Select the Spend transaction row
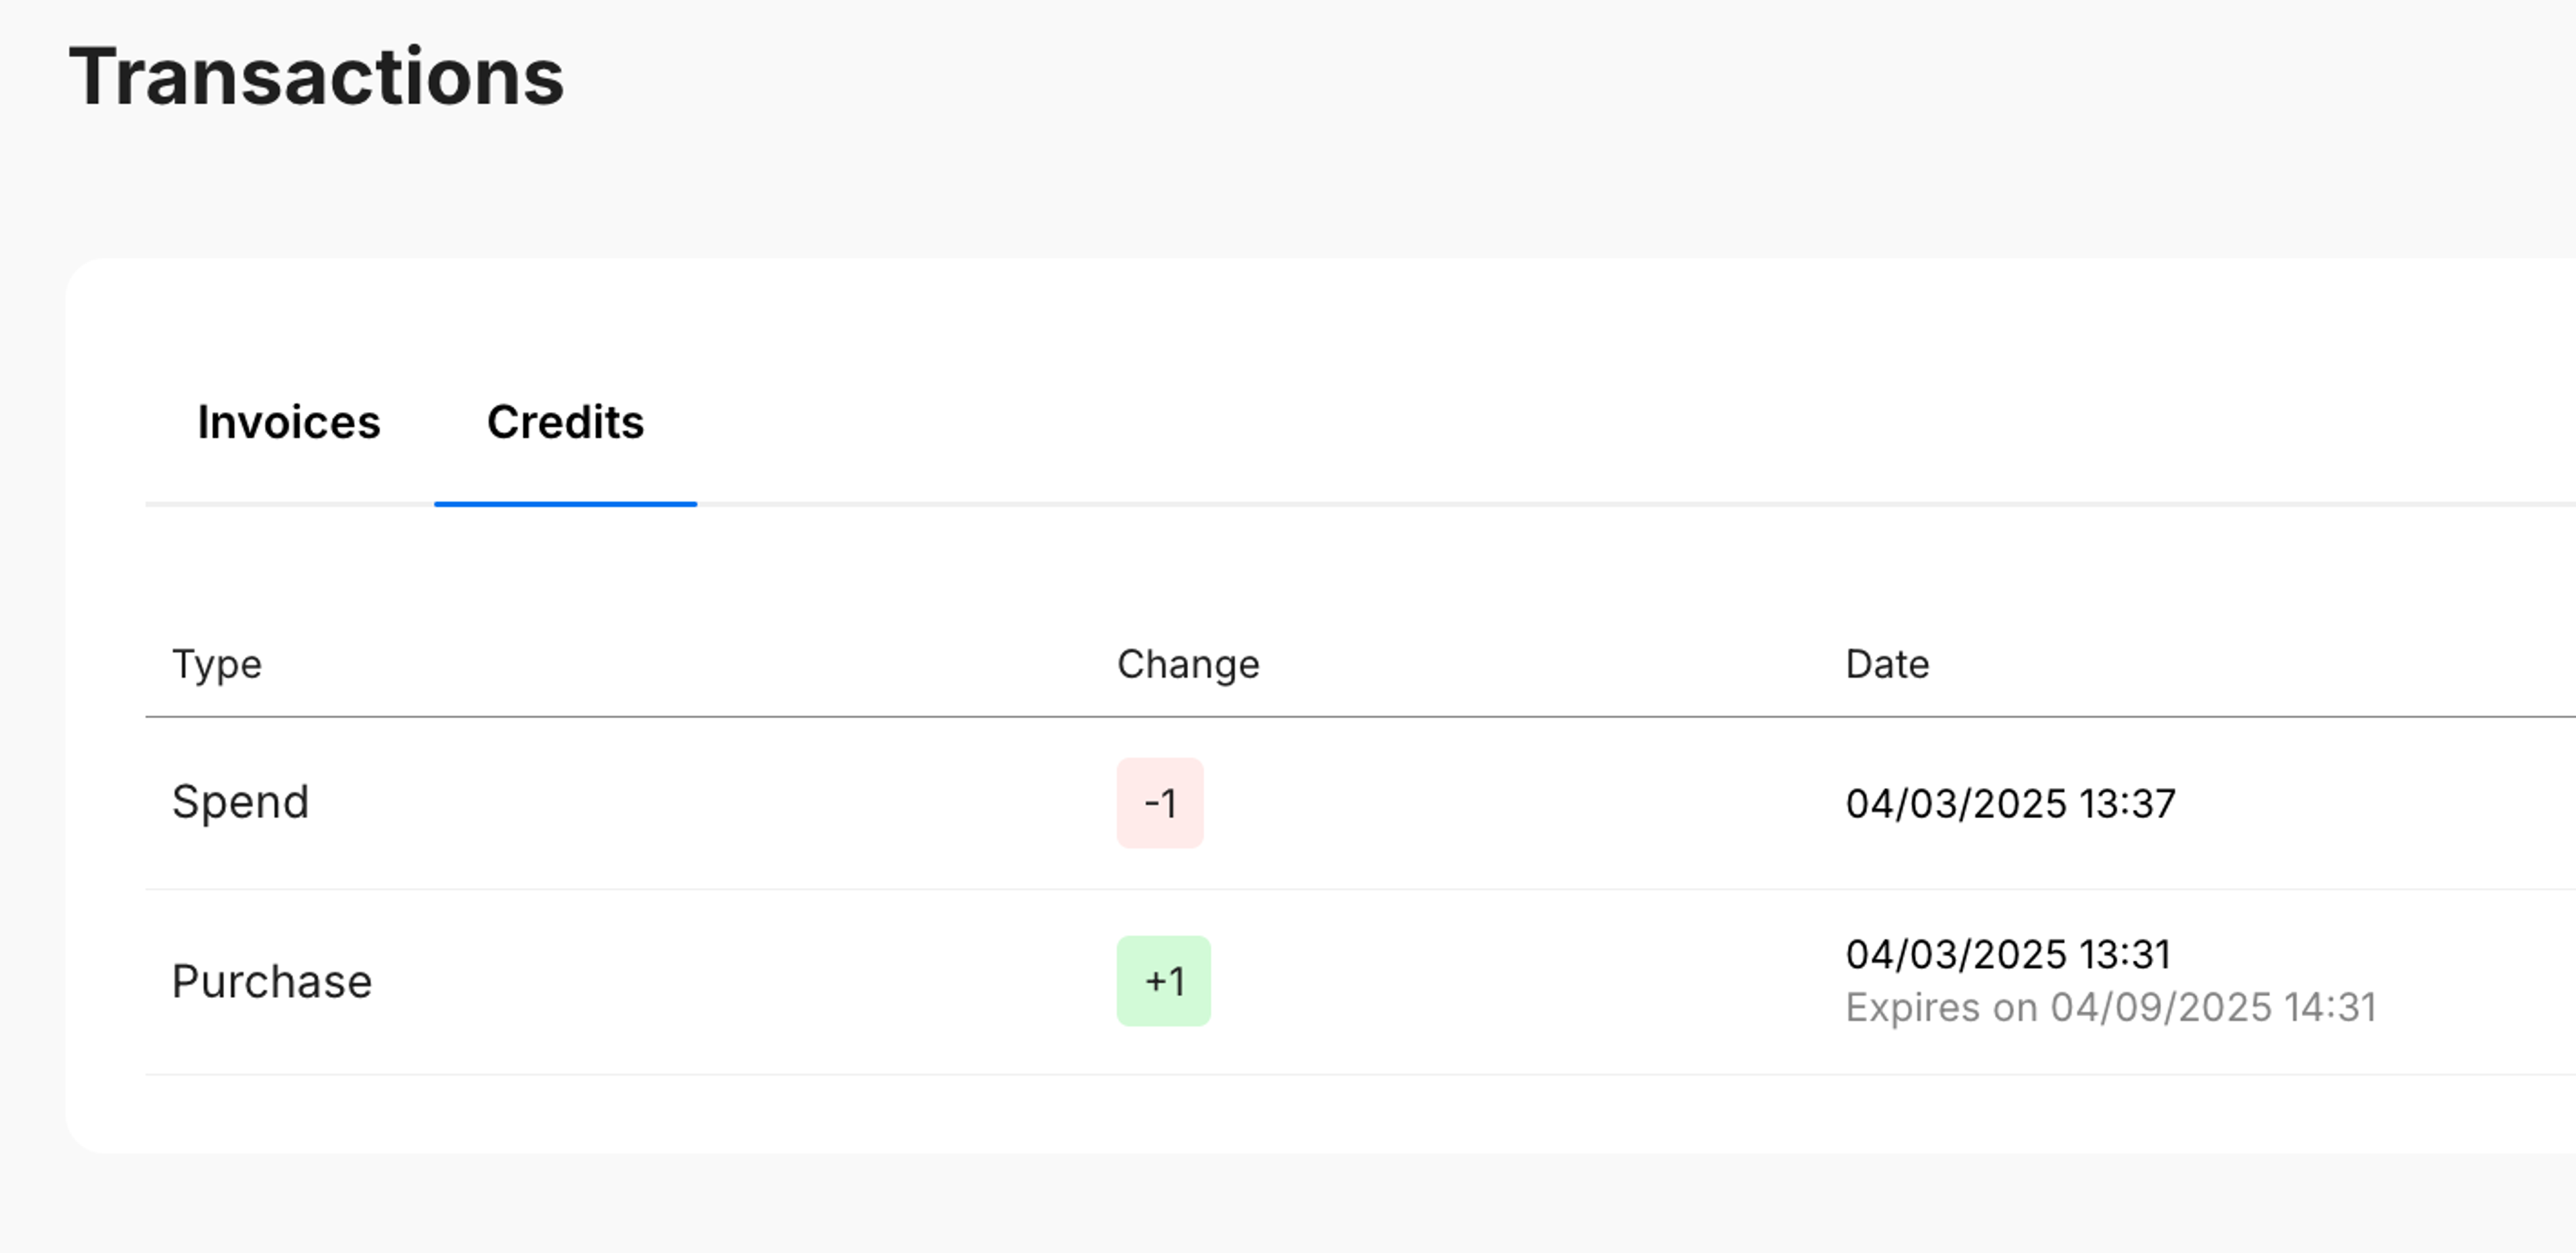The image size is (2576, 1253). [700, 803]
